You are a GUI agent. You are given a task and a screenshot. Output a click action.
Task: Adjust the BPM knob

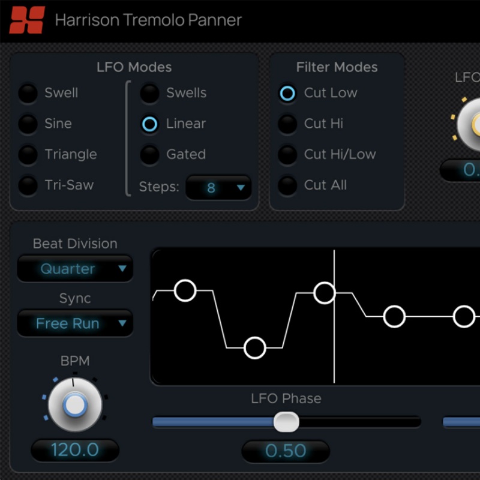pyautogui.click(x=74, y=405)
